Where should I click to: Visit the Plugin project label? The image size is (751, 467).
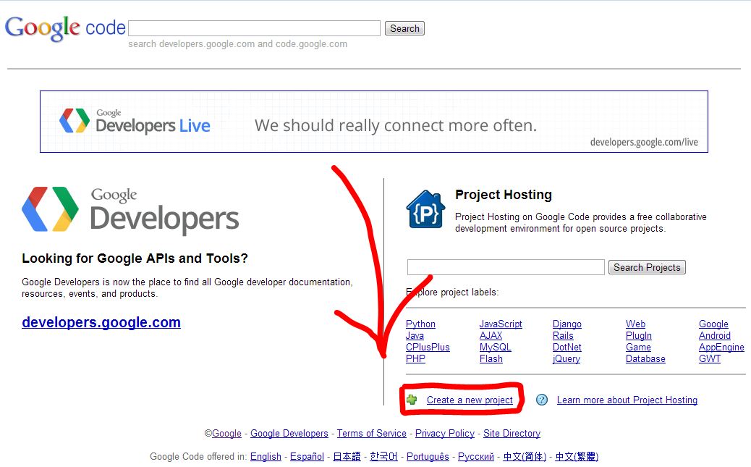[638, 336]
